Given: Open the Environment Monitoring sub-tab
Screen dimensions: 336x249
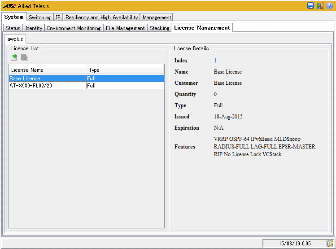Looking at the screenshot, I should (74, 28).
